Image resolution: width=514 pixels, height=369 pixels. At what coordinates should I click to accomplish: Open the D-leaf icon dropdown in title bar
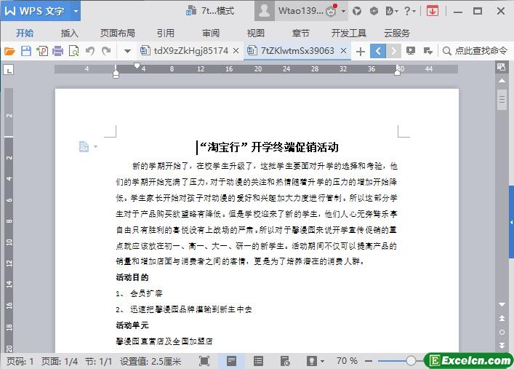click(392, 11)
